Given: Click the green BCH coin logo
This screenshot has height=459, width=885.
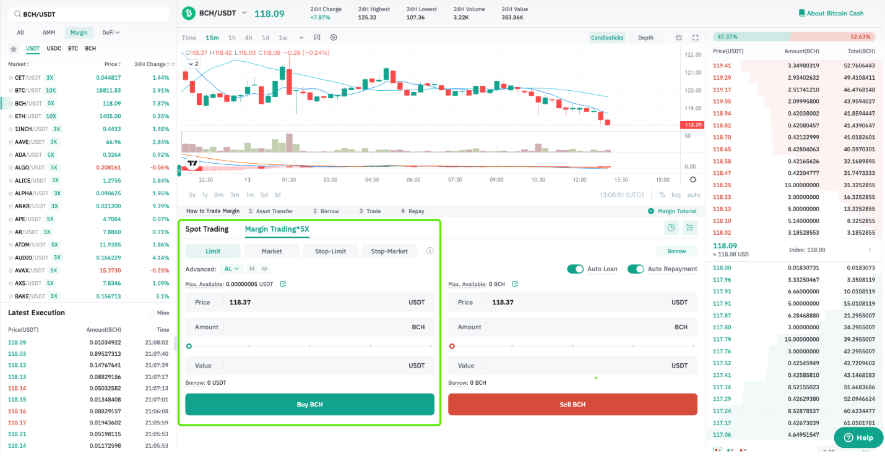Looking at the screenshot, I should (188, 13).
